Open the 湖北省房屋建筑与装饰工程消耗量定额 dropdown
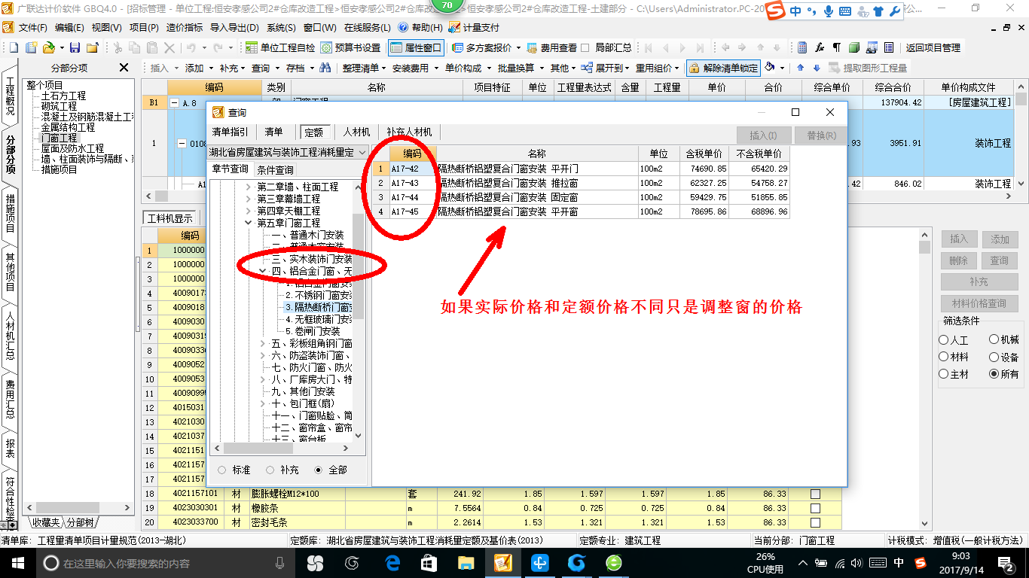 click(x=362, y=152)
